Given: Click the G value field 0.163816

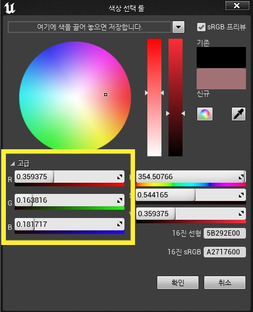Looking at the screenshot, I should 69,200.
